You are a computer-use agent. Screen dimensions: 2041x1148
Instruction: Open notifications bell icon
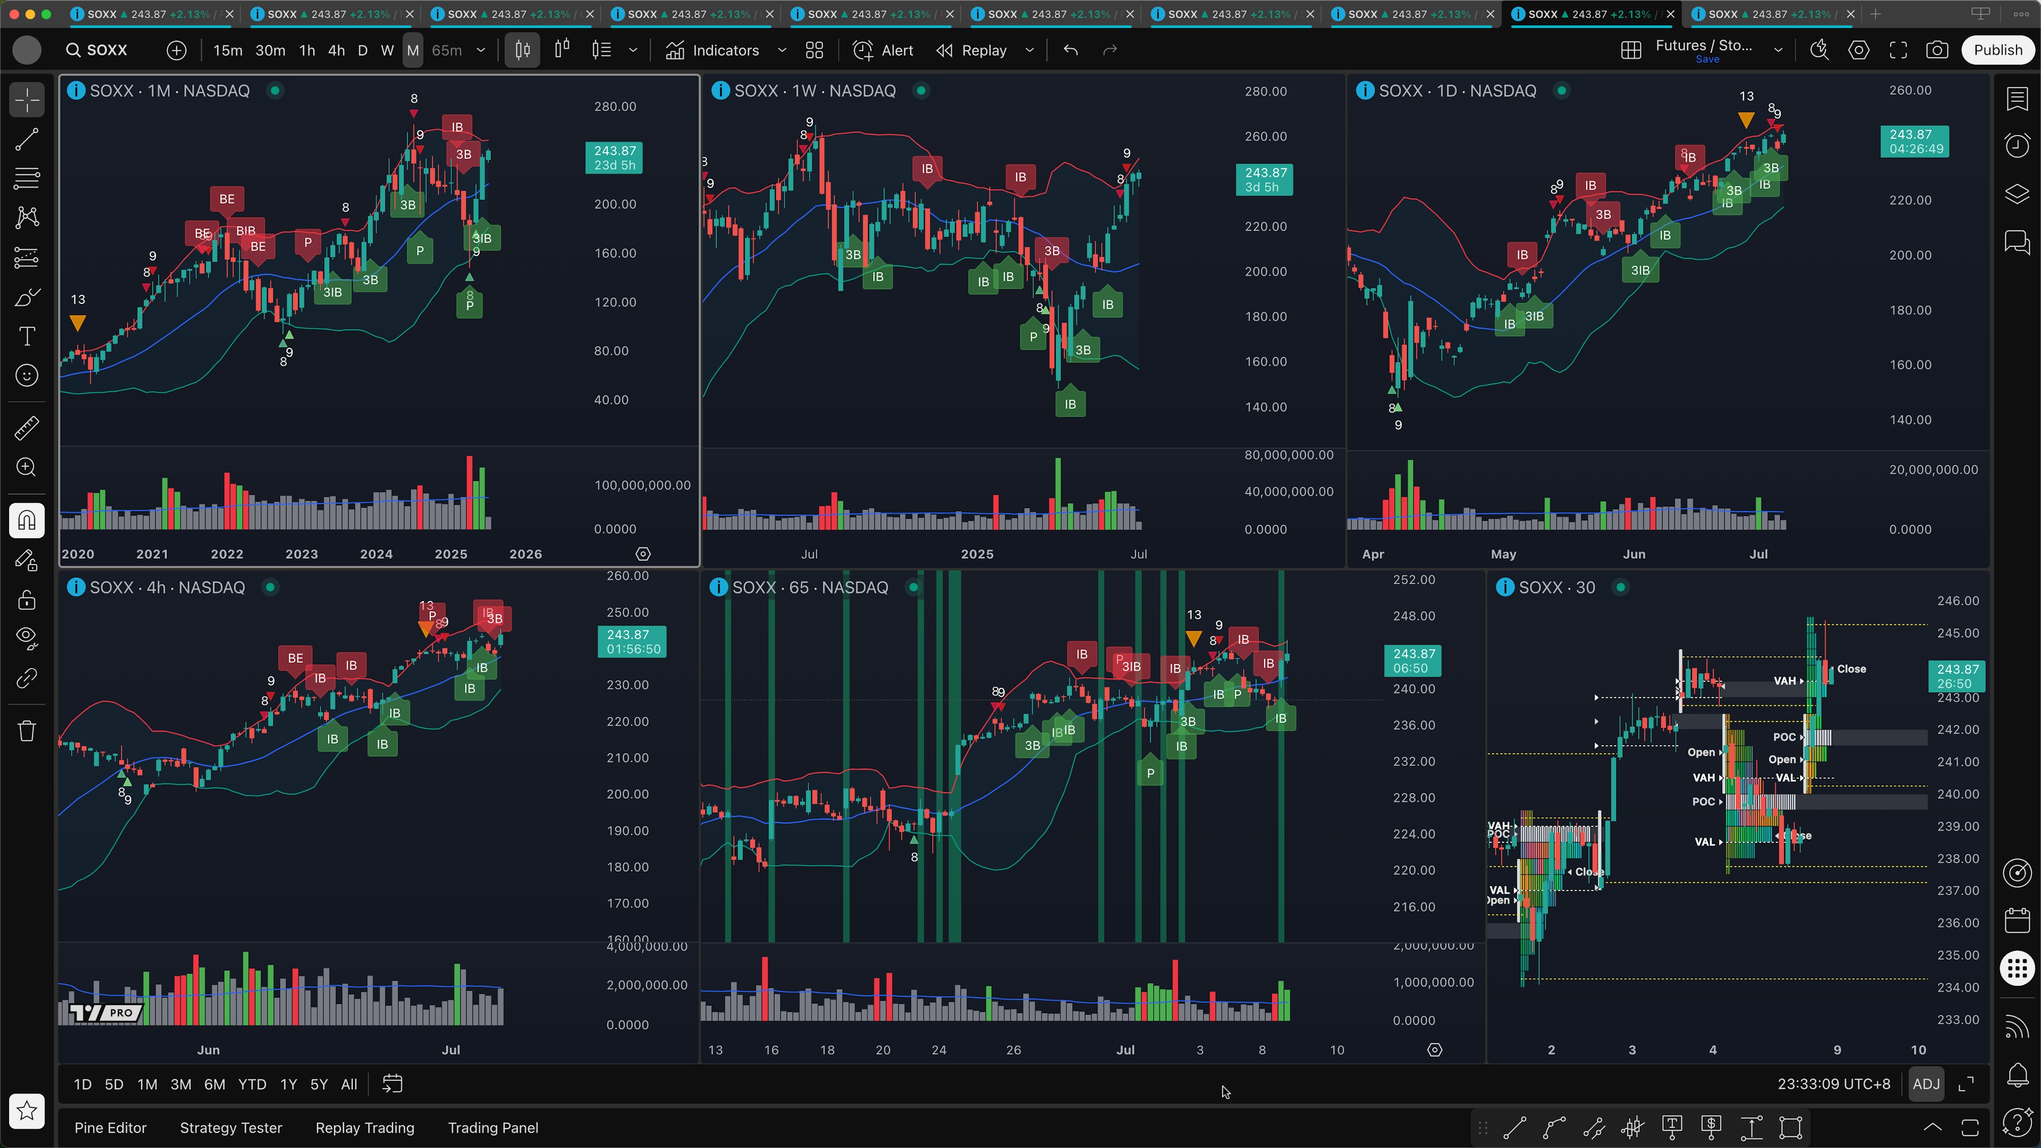2017,1074
